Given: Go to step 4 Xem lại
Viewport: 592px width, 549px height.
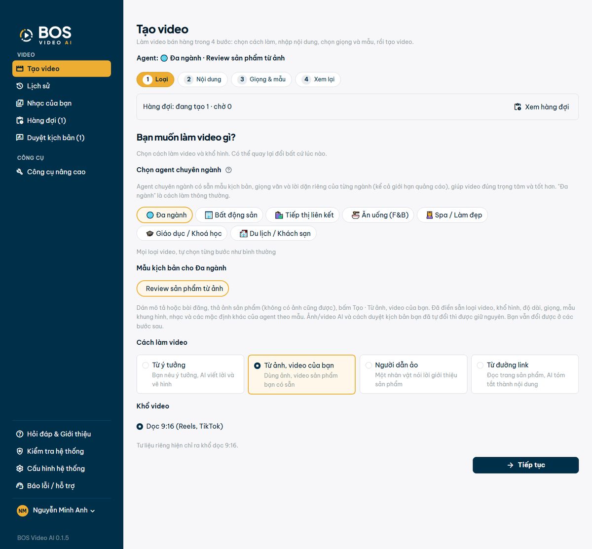Looking at the screenshot, I should pos(318,79).
